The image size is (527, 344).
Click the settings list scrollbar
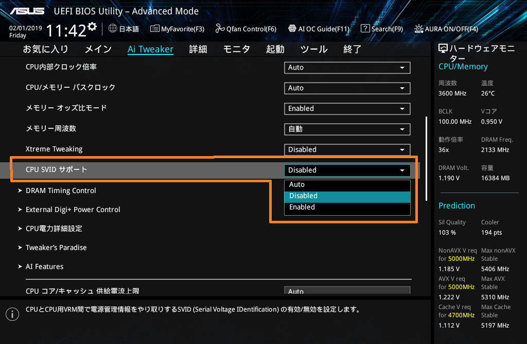(x=426, y=159)
